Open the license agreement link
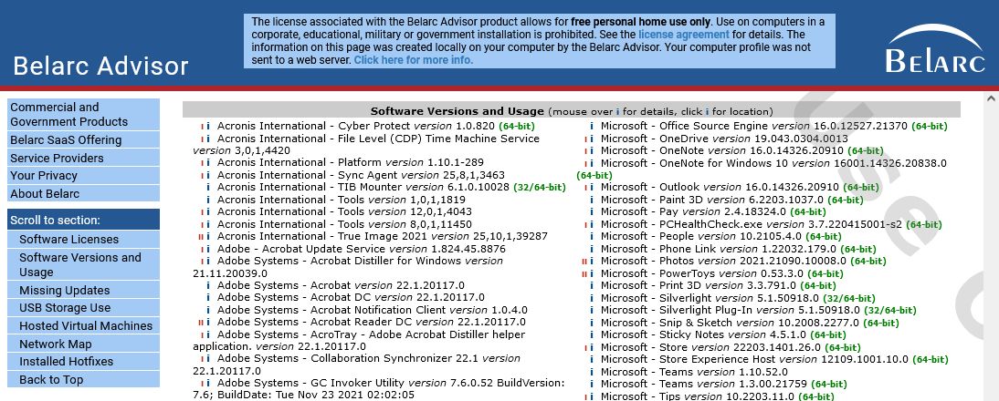 [x=684, y=35]
